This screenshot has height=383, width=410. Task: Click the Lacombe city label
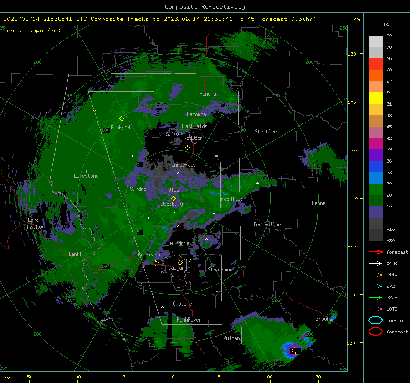click(196, 114)
